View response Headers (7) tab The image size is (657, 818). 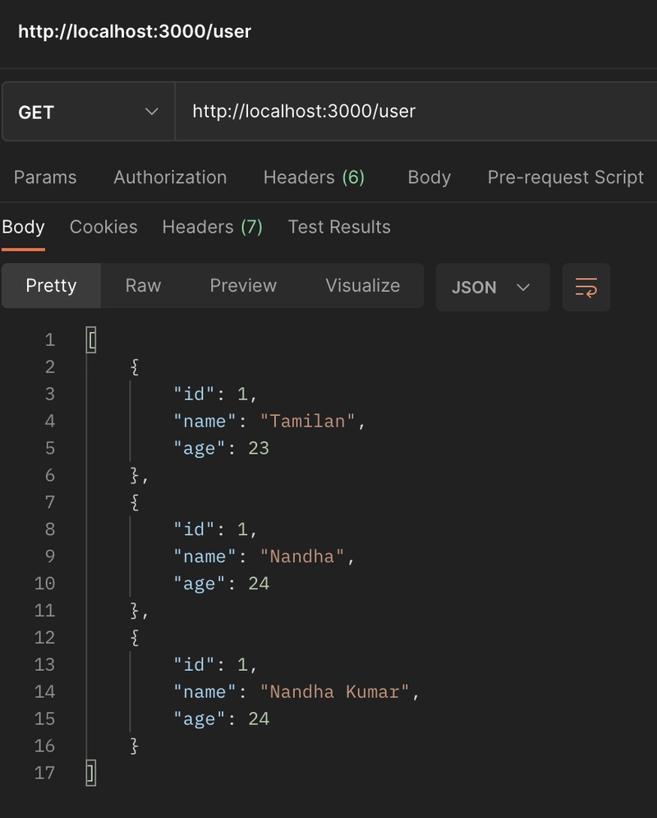[x=213, y=227]
